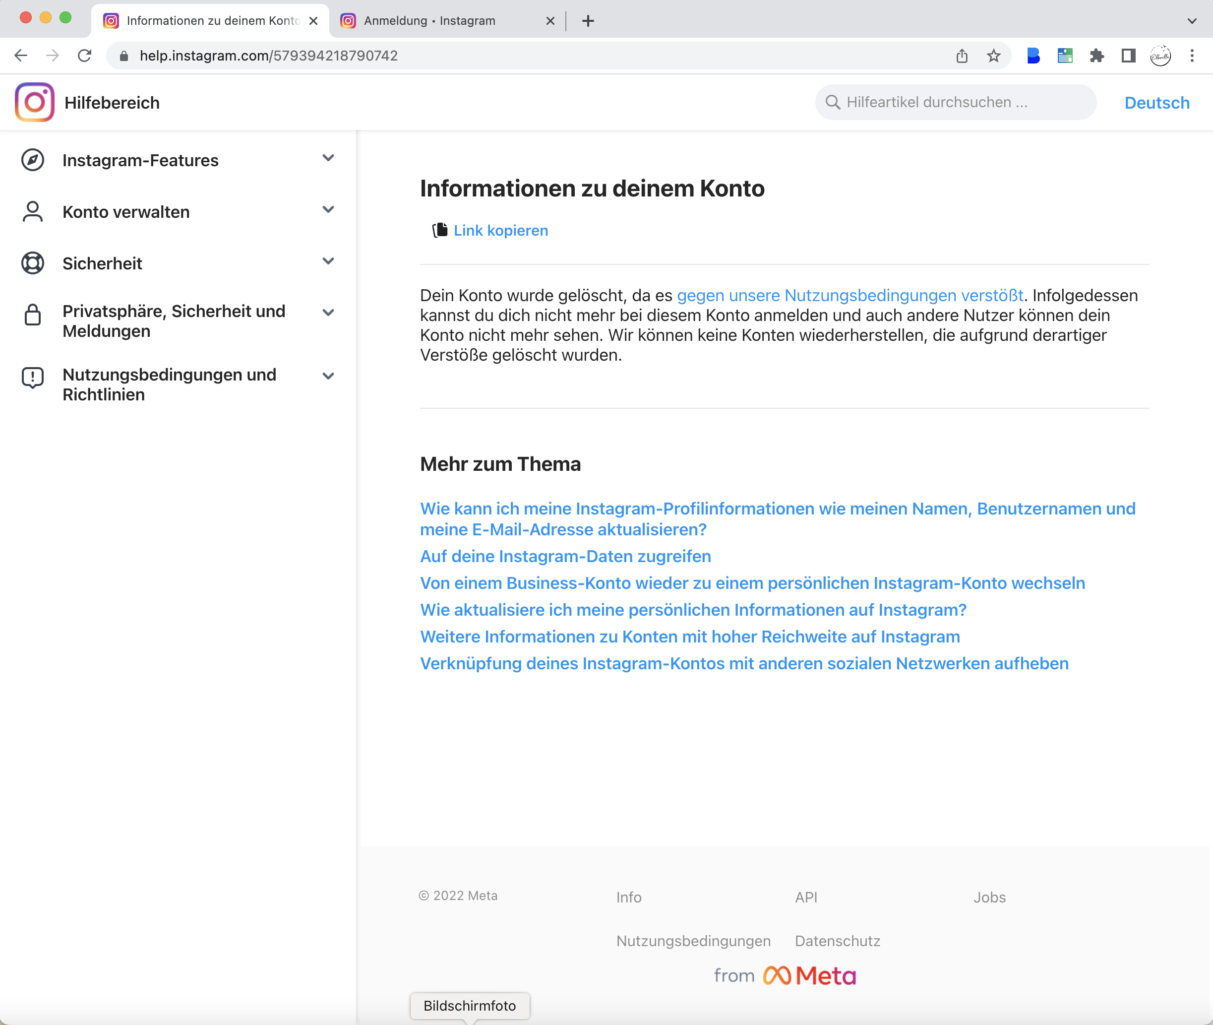1213x1025 pixels.
Task: Open the blue B browser extension
Action: 1033,56
